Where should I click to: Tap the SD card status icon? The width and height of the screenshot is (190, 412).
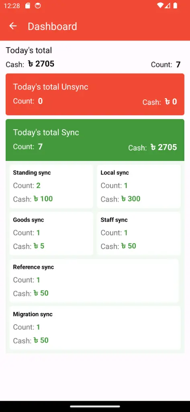pyautogui.click(x=28, y=6)
